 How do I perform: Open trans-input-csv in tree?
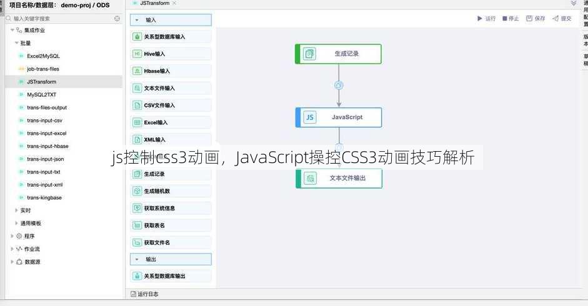[x=44, y=121]
